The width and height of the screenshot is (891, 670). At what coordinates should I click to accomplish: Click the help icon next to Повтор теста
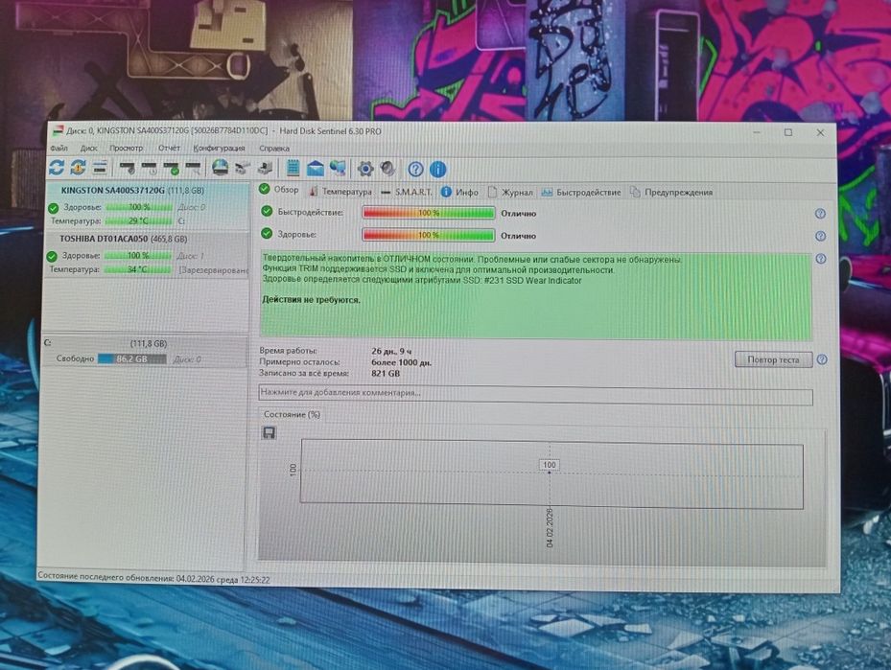tap(822, 360)
